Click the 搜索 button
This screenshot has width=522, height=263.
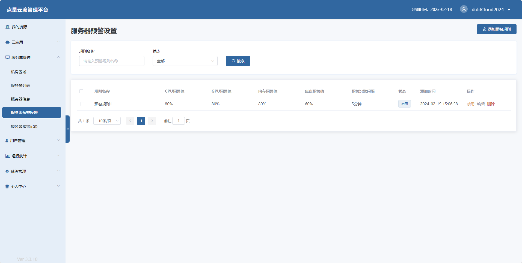click(x=238, y=61)
